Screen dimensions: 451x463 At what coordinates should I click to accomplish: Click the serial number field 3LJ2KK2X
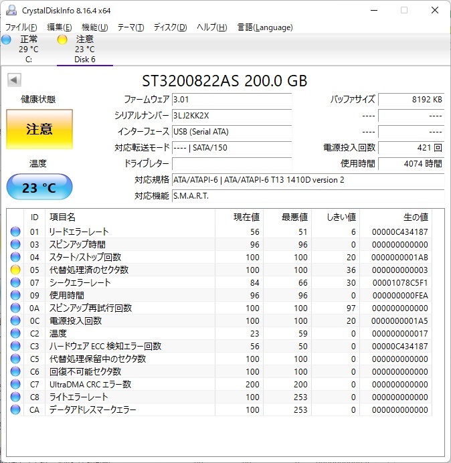[232, 116]
